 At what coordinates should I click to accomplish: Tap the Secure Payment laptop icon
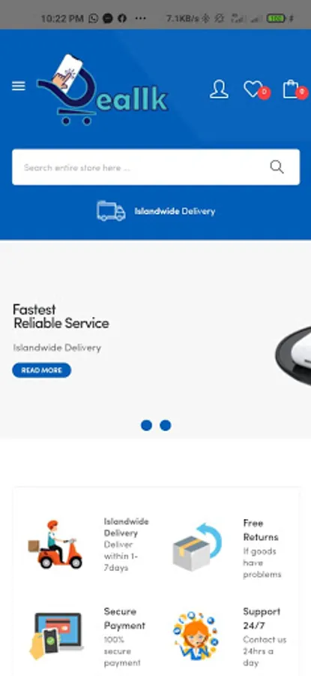click(x=56, y=635)
